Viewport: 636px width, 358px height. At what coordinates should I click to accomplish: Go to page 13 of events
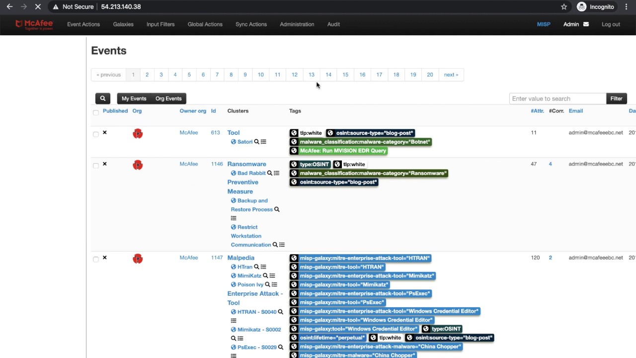click(312, 75)
